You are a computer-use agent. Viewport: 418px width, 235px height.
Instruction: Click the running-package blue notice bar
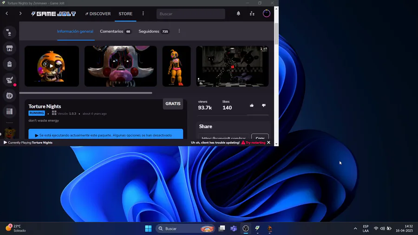(106, 134)
